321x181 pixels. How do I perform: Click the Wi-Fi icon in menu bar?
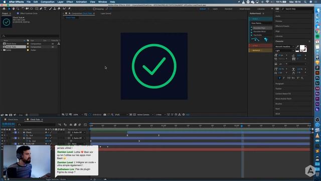267,2
